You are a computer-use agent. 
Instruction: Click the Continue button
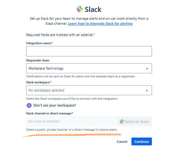142,141
